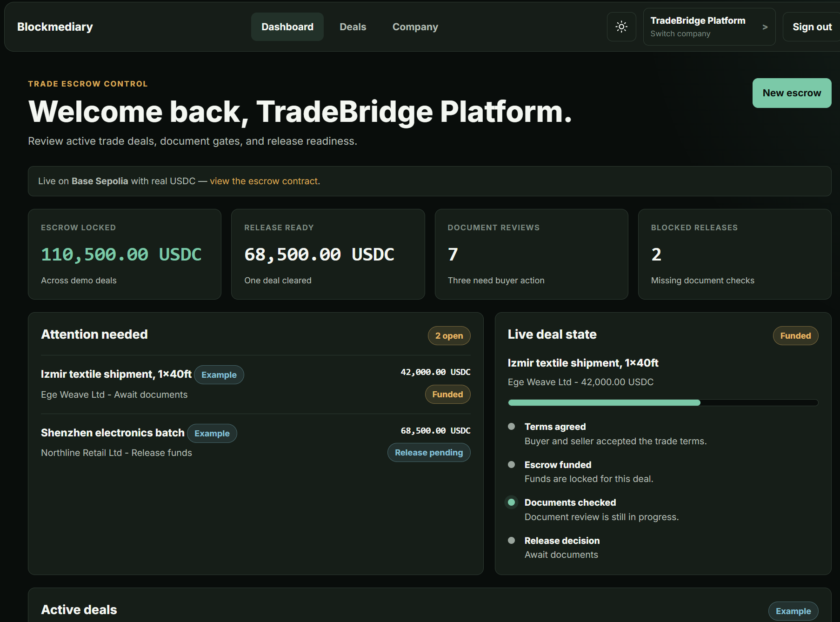Click the Escrow funded step title
The image size is (840, 622).
click(558, 465)
